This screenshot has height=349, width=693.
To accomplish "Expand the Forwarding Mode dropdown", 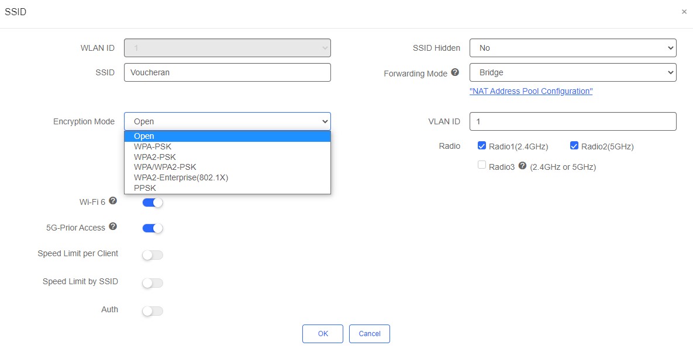I will (x=573, y=72).
